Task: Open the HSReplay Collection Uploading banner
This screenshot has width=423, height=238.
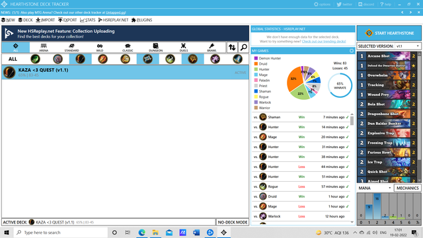Action: pos(125,34)
